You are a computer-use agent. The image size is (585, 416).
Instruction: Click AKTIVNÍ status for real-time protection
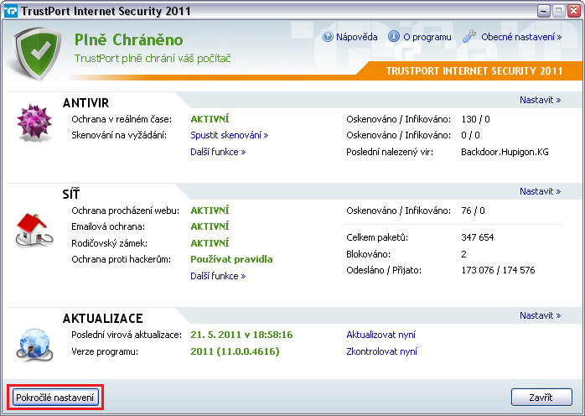coord(210,119)
